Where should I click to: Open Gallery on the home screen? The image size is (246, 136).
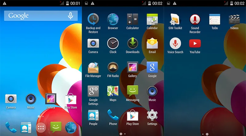[x=51, y=99]
